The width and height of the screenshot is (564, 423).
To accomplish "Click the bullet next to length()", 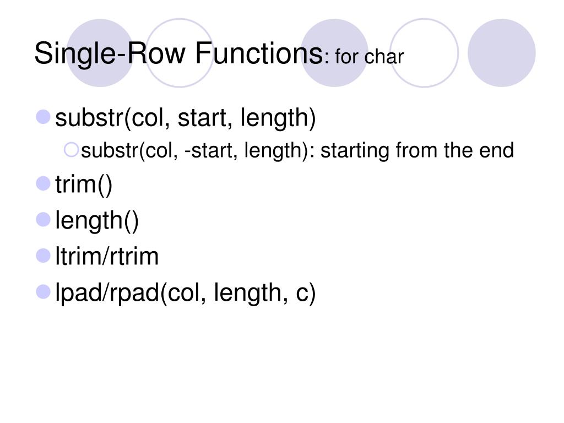I will pyautogui.click(x=43, y=219).
